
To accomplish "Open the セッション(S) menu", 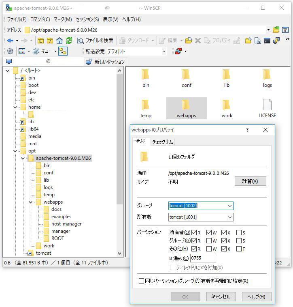I will pos(87,19).
